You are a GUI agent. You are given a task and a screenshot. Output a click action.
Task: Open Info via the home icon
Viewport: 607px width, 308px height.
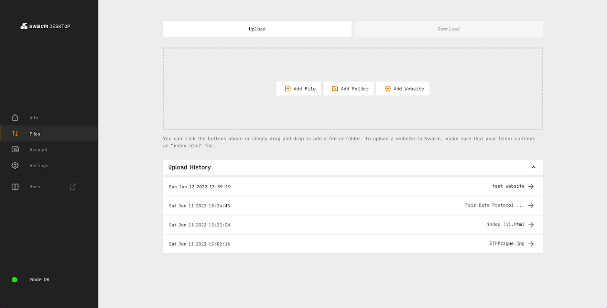15,118
